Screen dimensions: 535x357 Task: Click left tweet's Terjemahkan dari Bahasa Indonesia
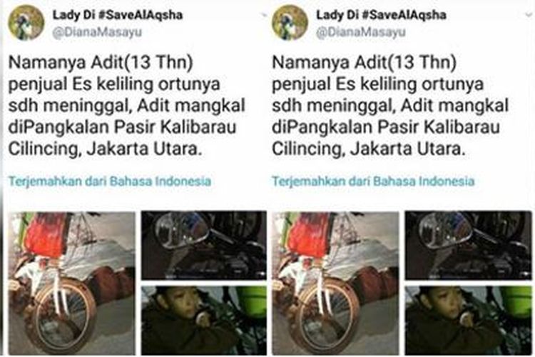click(x=110, y=181)
